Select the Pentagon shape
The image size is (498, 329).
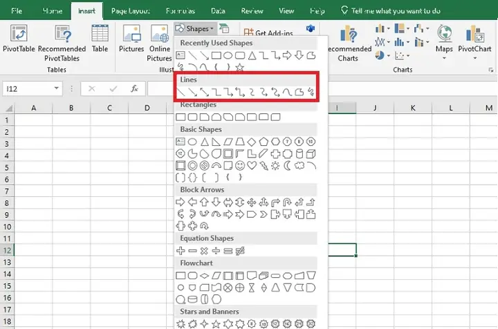point(264,142)
